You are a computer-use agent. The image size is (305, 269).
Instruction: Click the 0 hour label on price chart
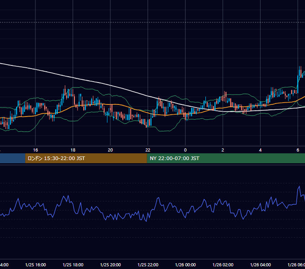185,150
